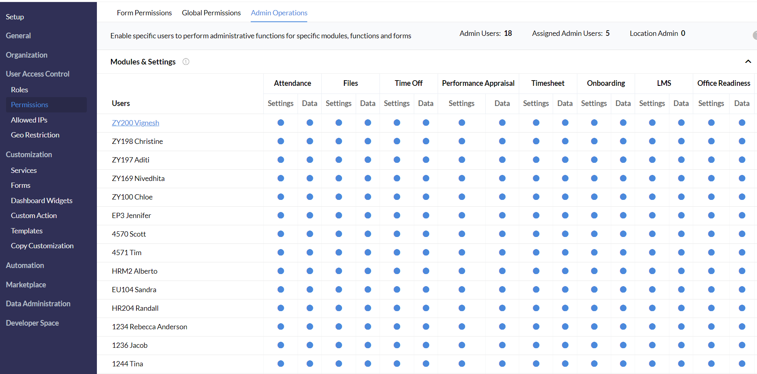Select Allowed IPs in the sidebar

tap(29, 120)
